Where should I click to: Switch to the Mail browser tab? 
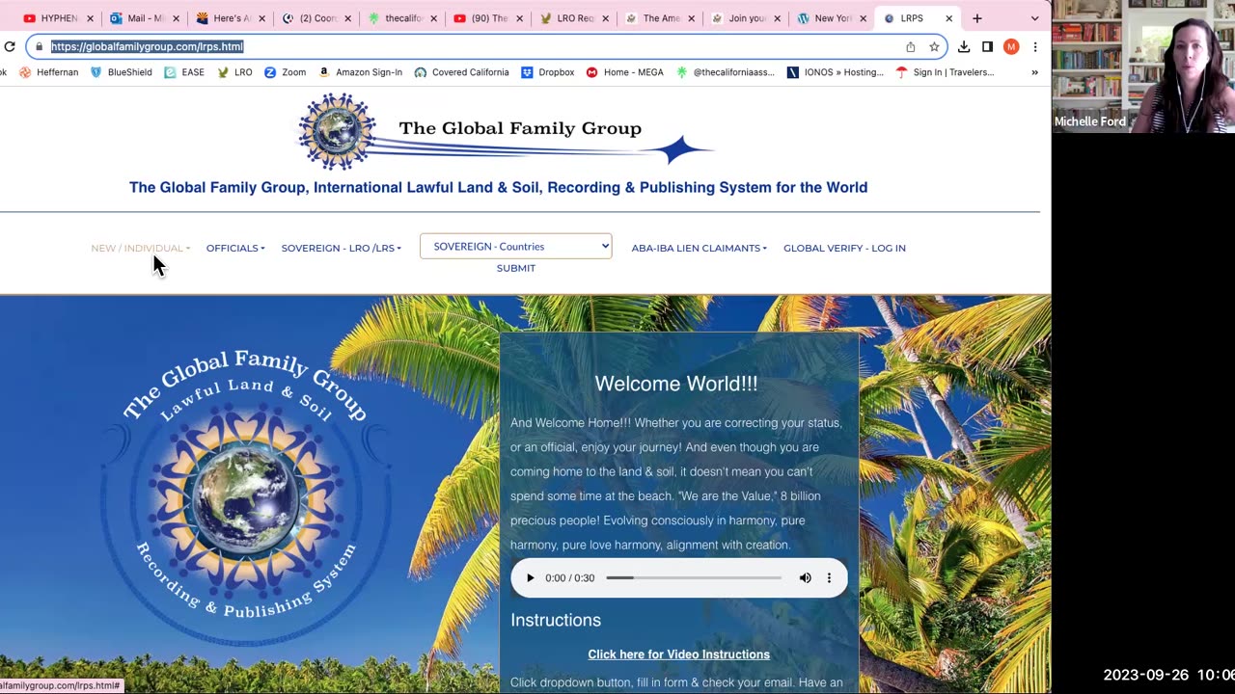145,18
